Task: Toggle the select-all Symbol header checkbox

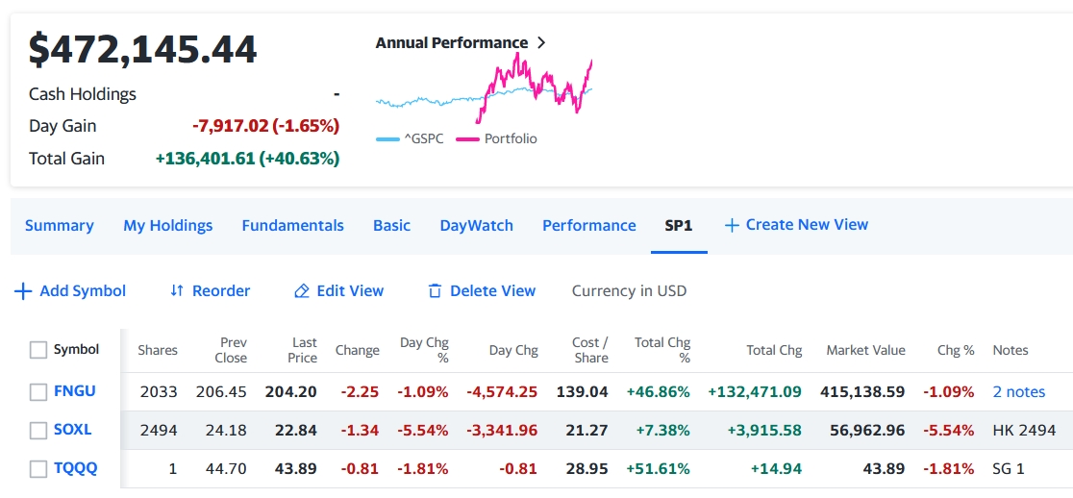Action: pyautogui.click(x=38, y=350)
